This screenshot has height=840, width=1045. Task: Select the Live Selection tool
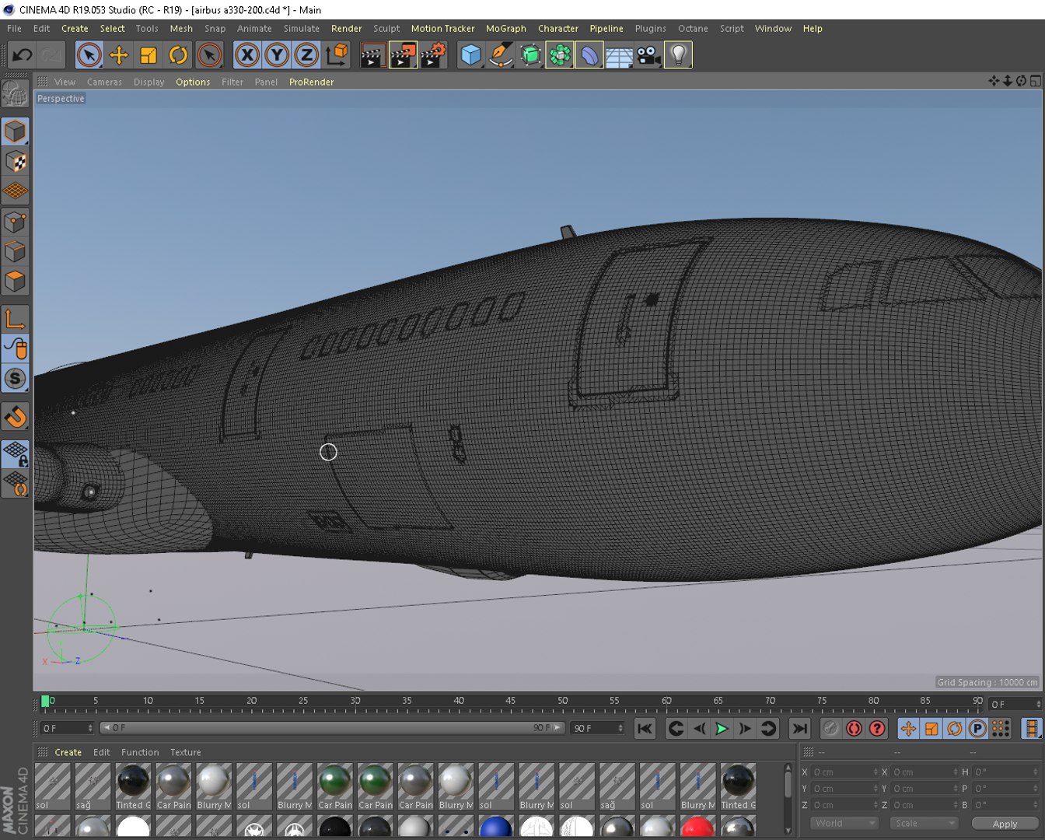click(89, 54)
